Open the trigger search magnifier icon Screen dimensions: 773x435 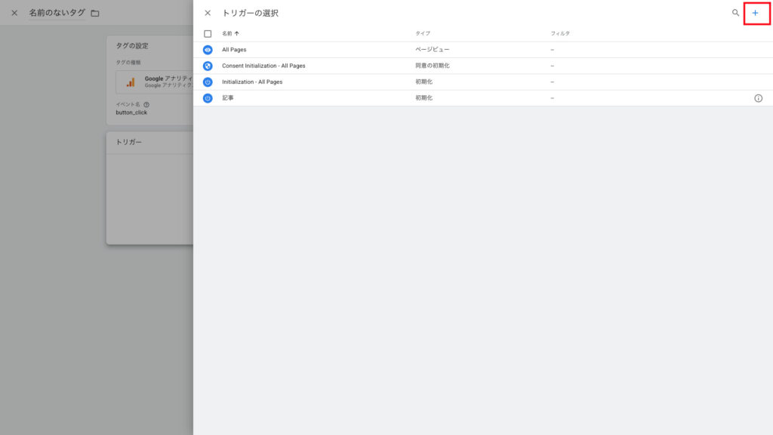coord(735,13)
